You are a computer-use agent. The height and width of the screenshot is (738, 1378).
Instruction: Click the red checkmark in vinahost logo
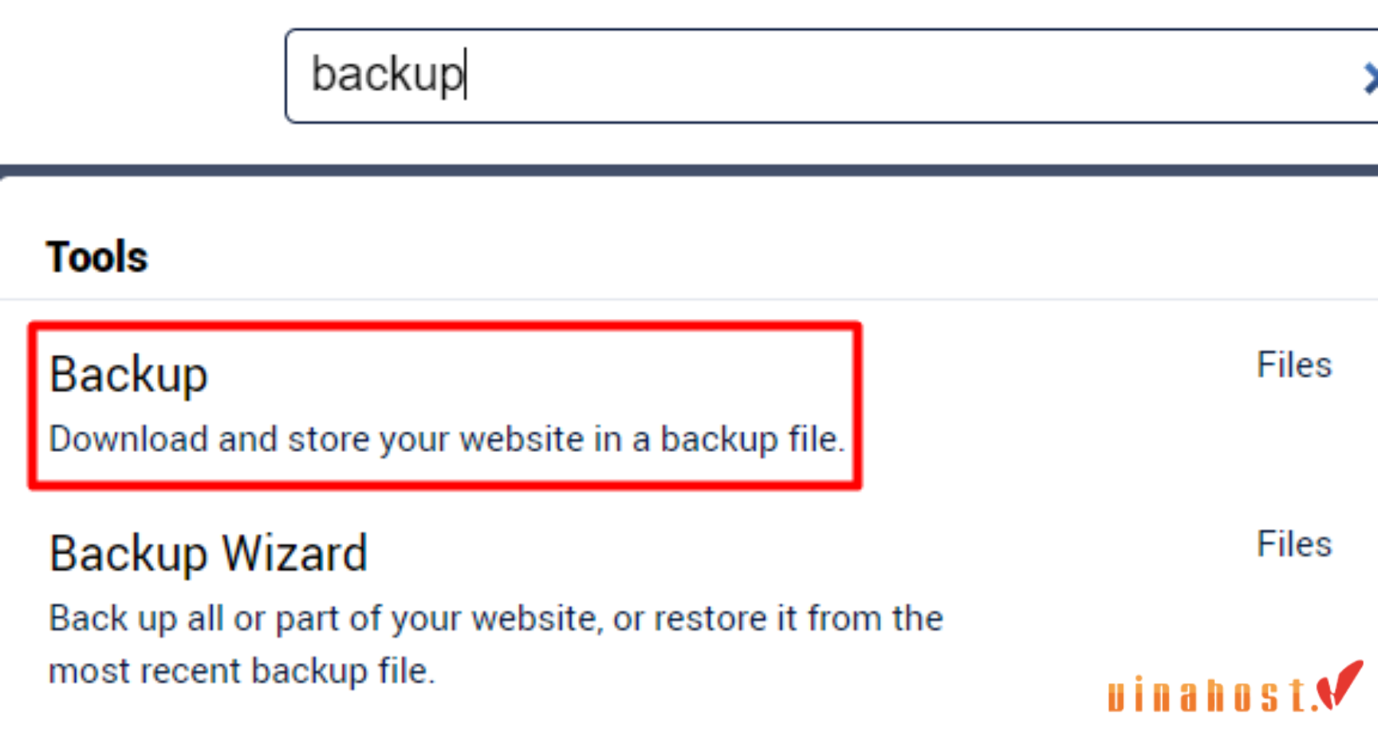pos(1340,684)
